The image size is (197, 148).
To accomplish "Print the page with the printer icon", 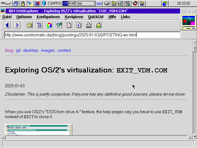I will [89, 25].
